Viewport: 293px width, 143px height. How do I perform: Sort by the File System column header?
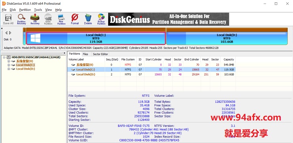(x=128, y=60)
